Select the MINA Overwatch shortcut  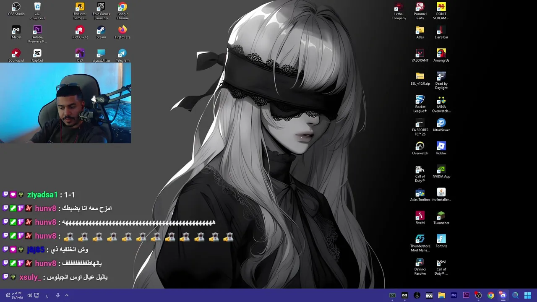tap(441, 104)
